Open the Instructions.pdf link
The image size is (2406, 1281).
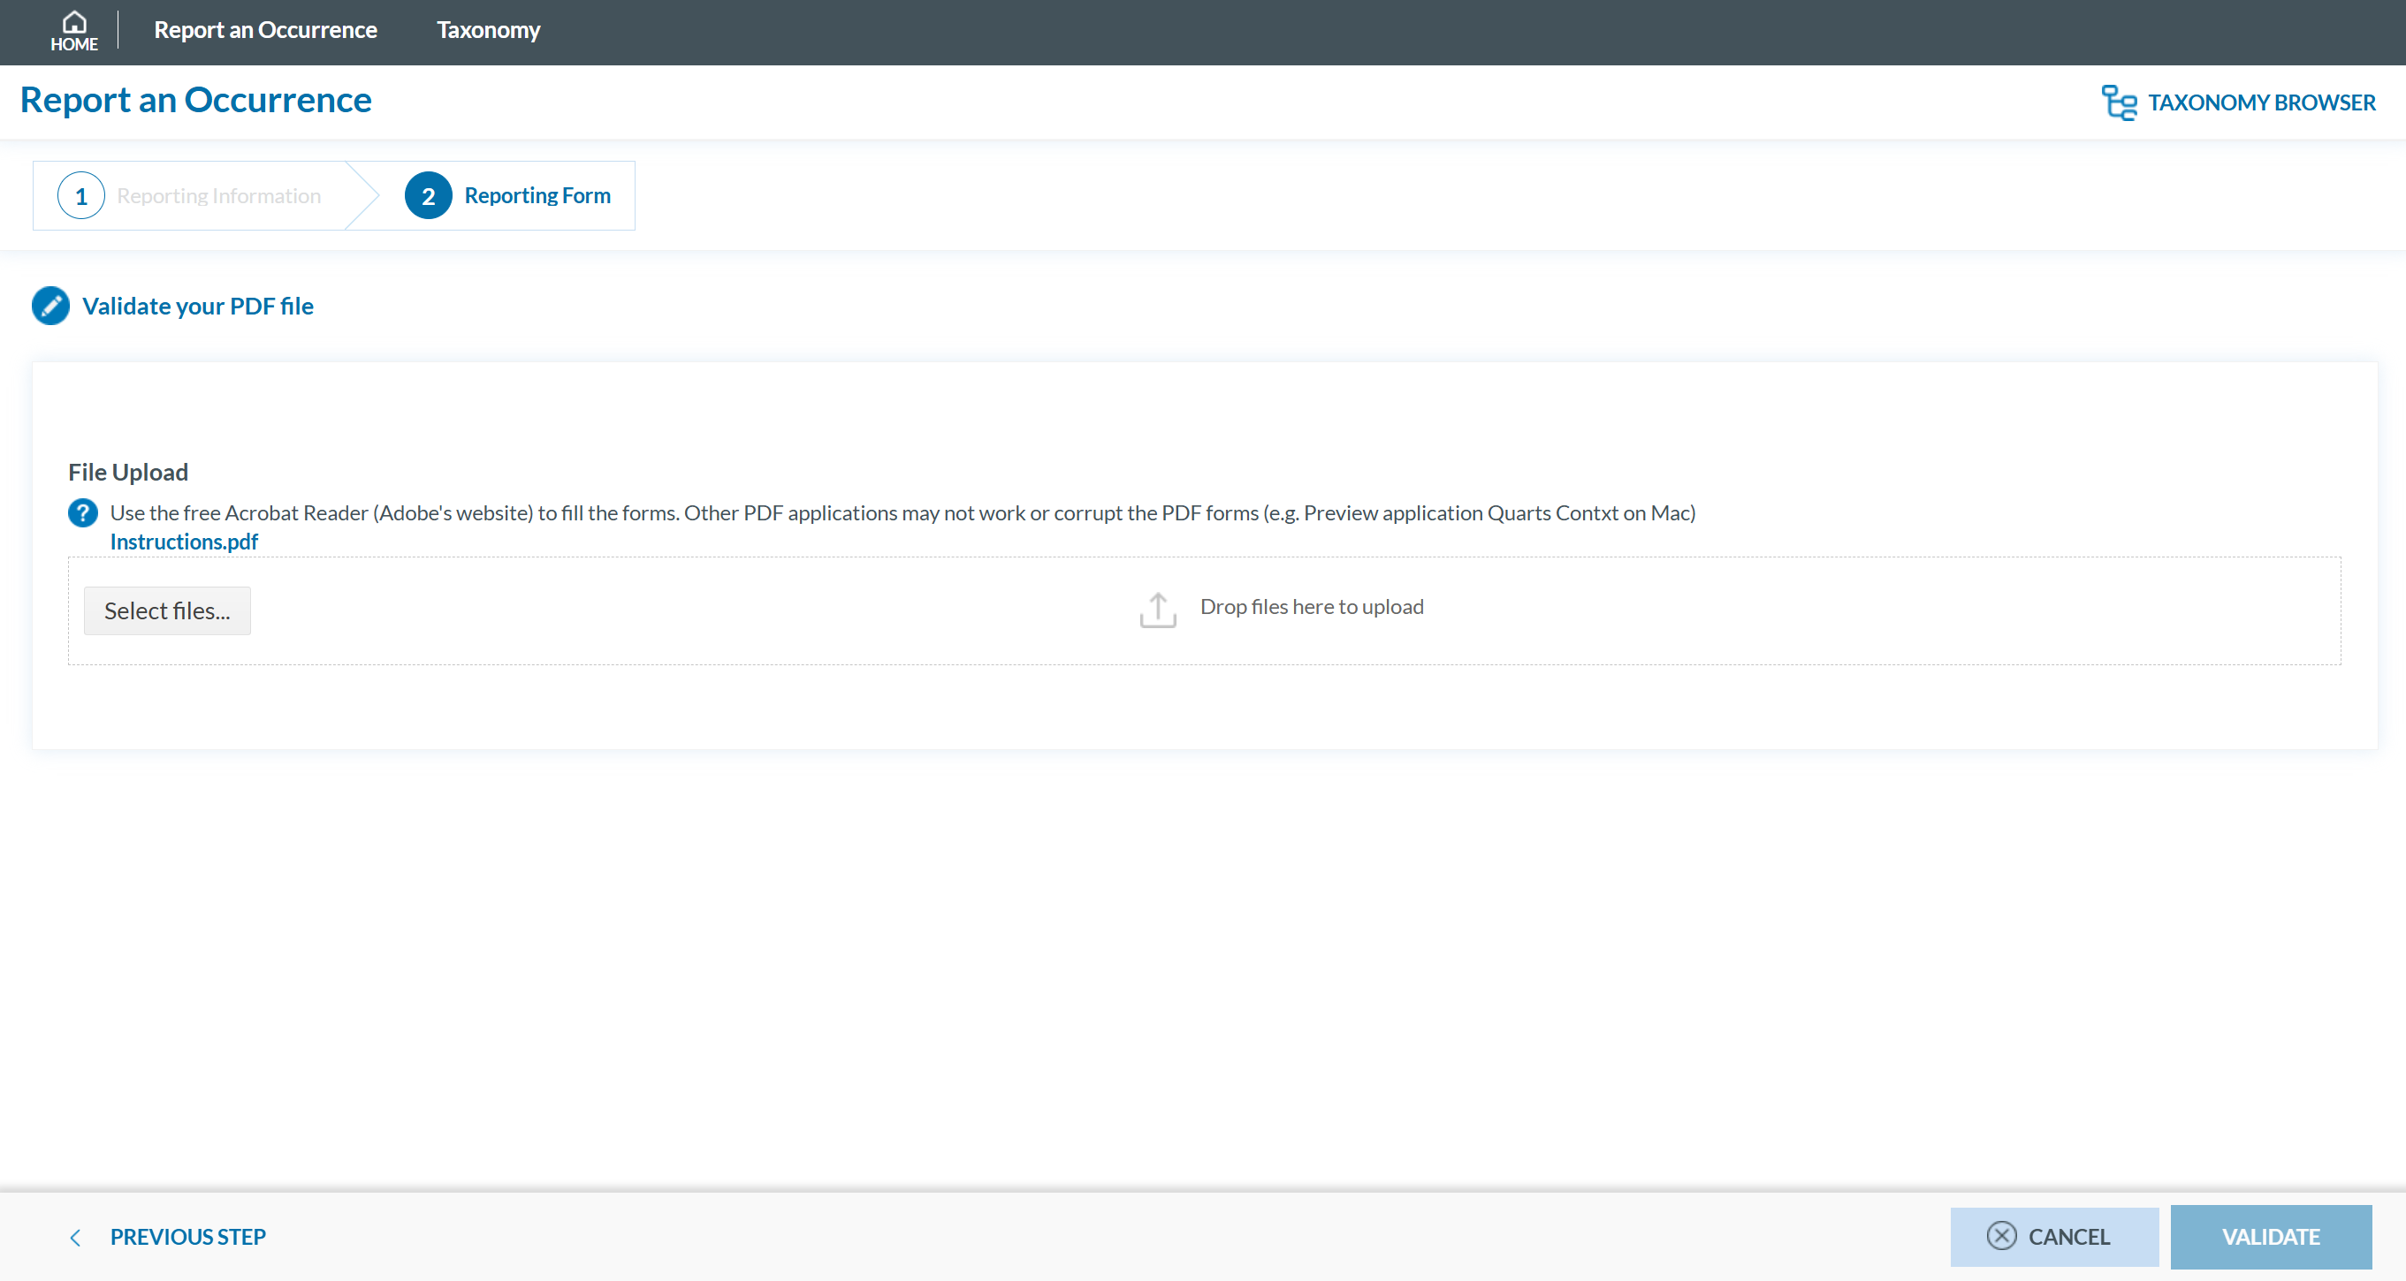click(184, 542)
